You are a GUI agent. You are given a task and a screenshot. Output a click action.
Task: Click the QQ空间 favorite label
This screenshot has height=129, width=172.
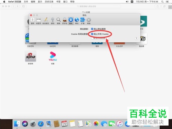pyautogui.click(x=53, y=46)
